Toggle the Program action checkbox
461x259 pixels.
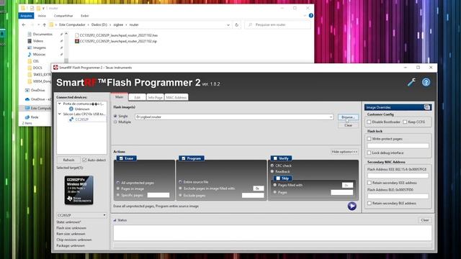click(x=184, y=158)
